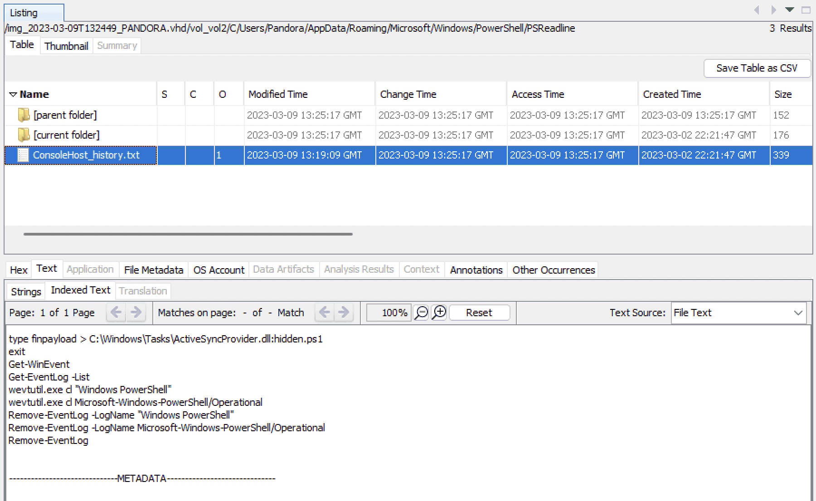Select the [current folder] row name

(x=67, y=135)
